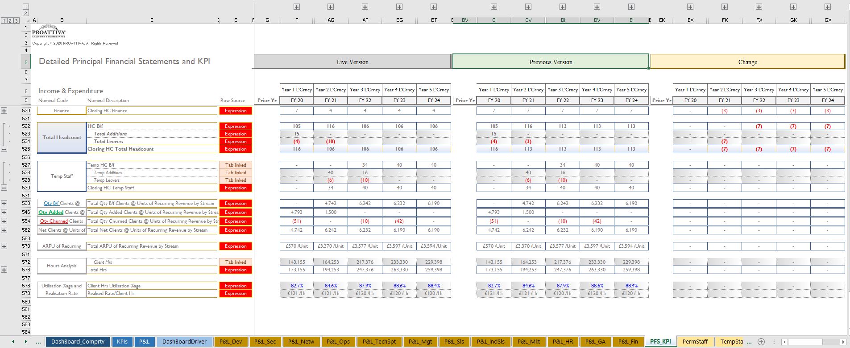This screenshot has height=348, width=850.
Task: Click column outline level 2 button
Action: click(x=26, y=13)
